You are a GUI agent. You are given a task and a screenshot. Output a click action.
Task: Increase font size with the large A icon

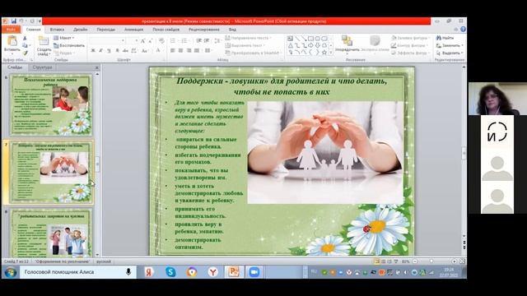[x=142, y=40]
